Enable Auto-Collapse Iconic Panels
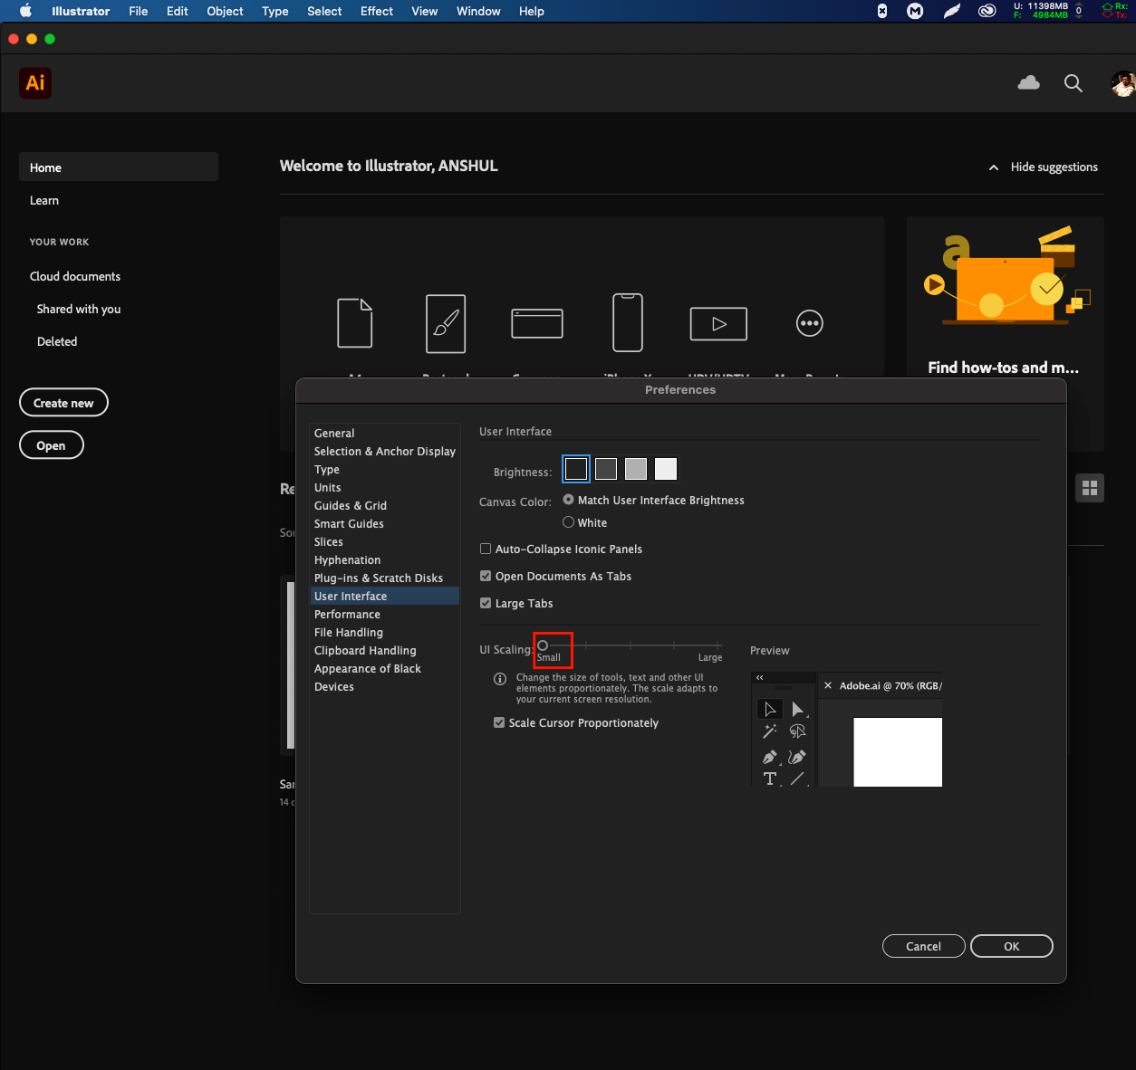The width and height of the screenshot is (1136, 1070). coord(486,549)
